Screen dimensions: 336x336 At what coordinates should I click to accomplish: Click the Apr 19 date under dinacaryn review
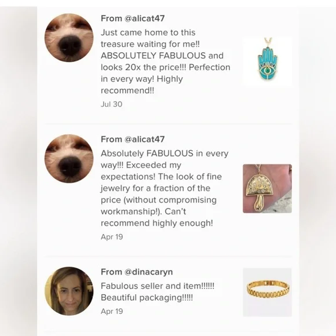[112, 311]
